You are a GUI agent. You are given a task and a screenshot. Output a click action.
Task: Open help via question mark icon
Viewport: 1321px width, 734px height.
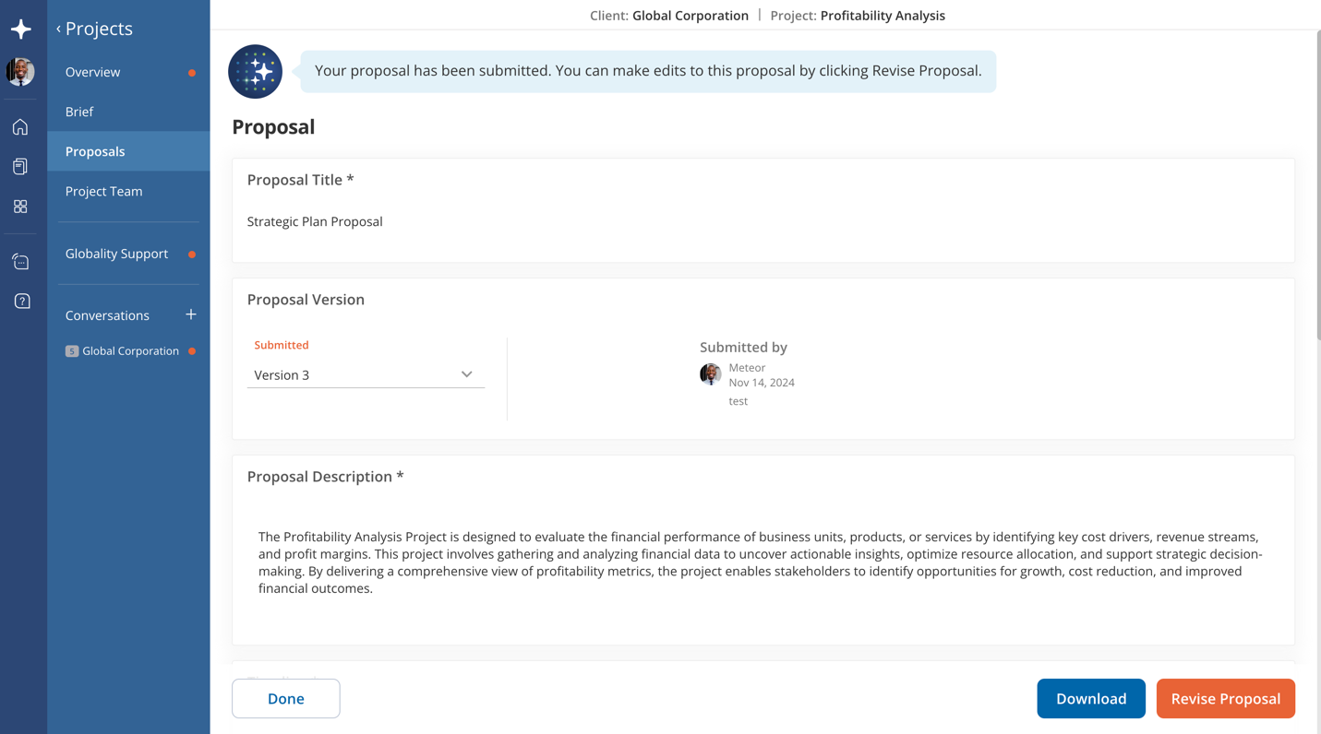(20, 301)
